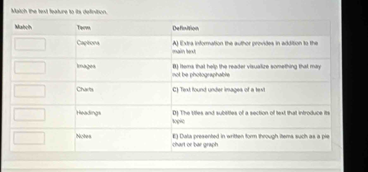
Task: Click the match box beside Captions
Action: point(30,44)
